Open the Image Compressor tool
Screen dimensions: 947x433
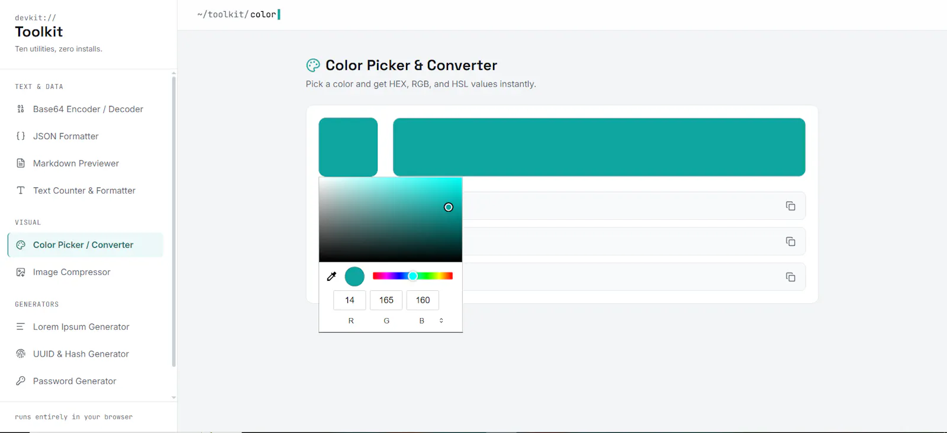click(x=85, y=272)
